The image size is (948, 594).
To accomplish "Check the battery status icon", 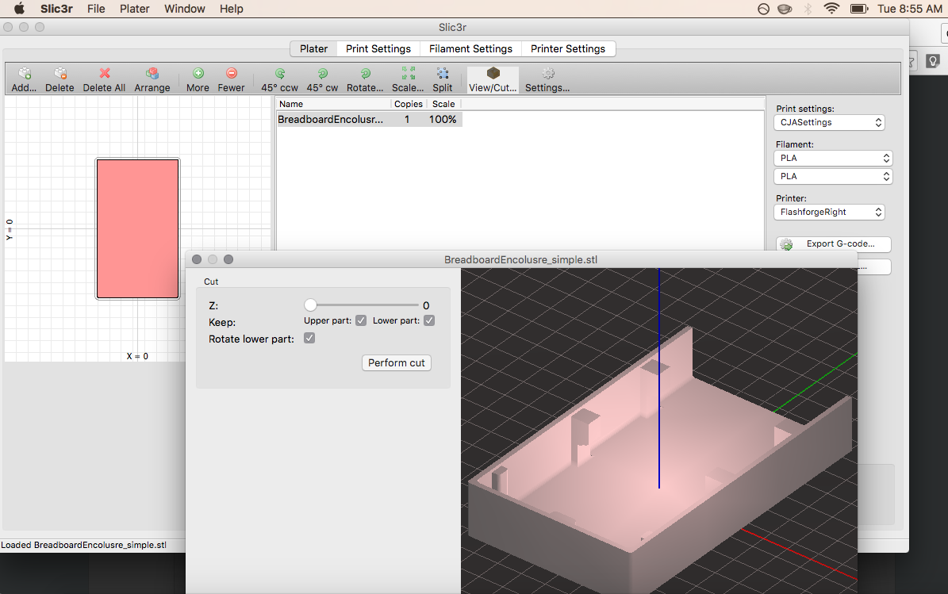I will click(x=859, y=9).
